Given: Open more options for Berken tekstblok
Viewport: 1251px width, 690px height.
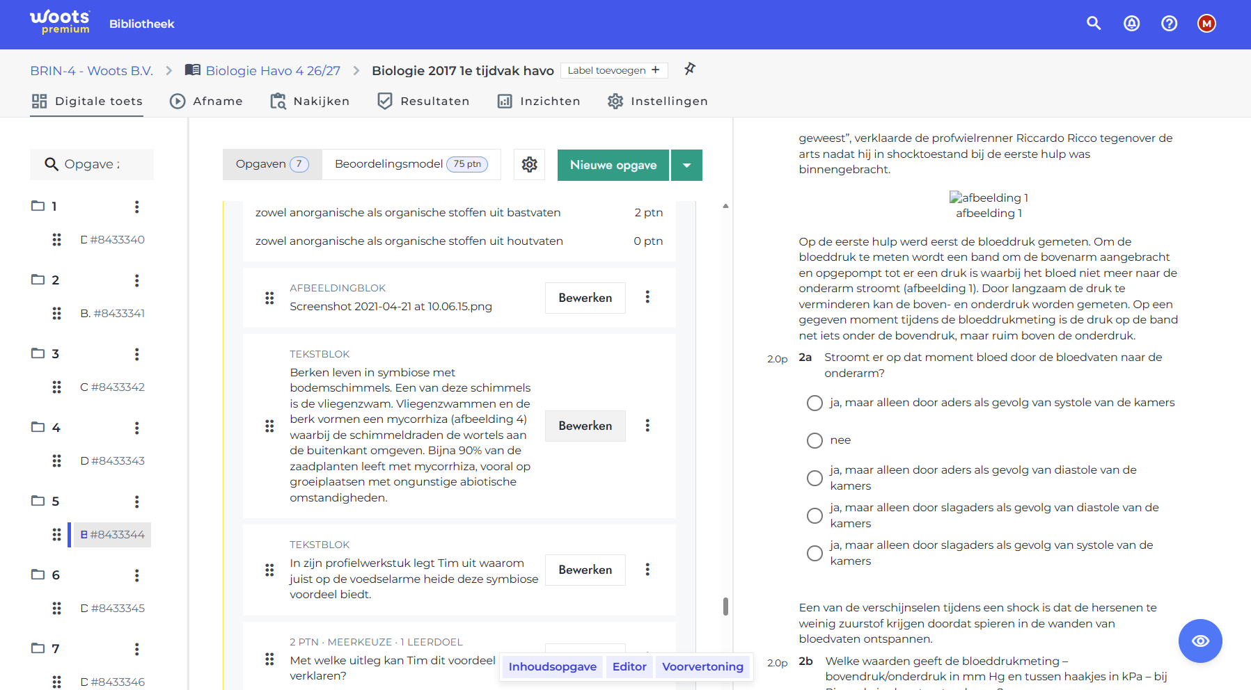Looking at the screenshot, I should 647,425.
